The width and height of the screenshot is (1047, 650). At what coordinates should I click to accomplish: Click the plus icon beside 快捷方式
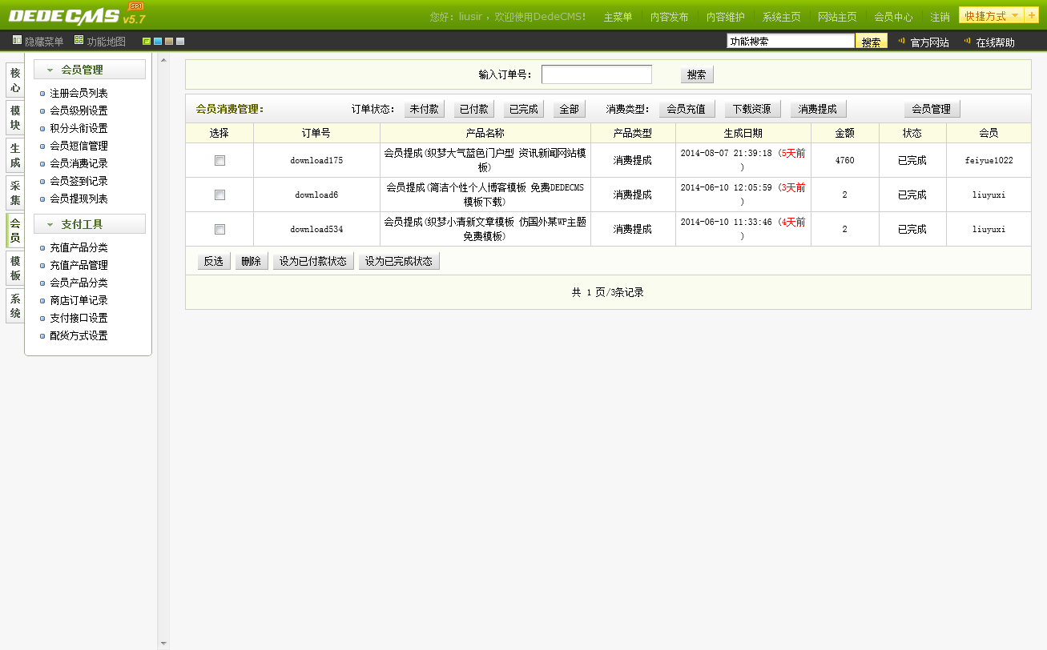pyautogui.click(x=1031, y=15)
